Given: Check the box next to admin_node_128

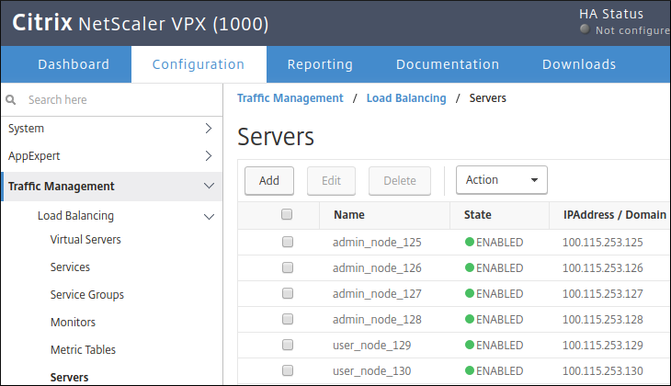Looking at the screenshot, I should 287,320.
